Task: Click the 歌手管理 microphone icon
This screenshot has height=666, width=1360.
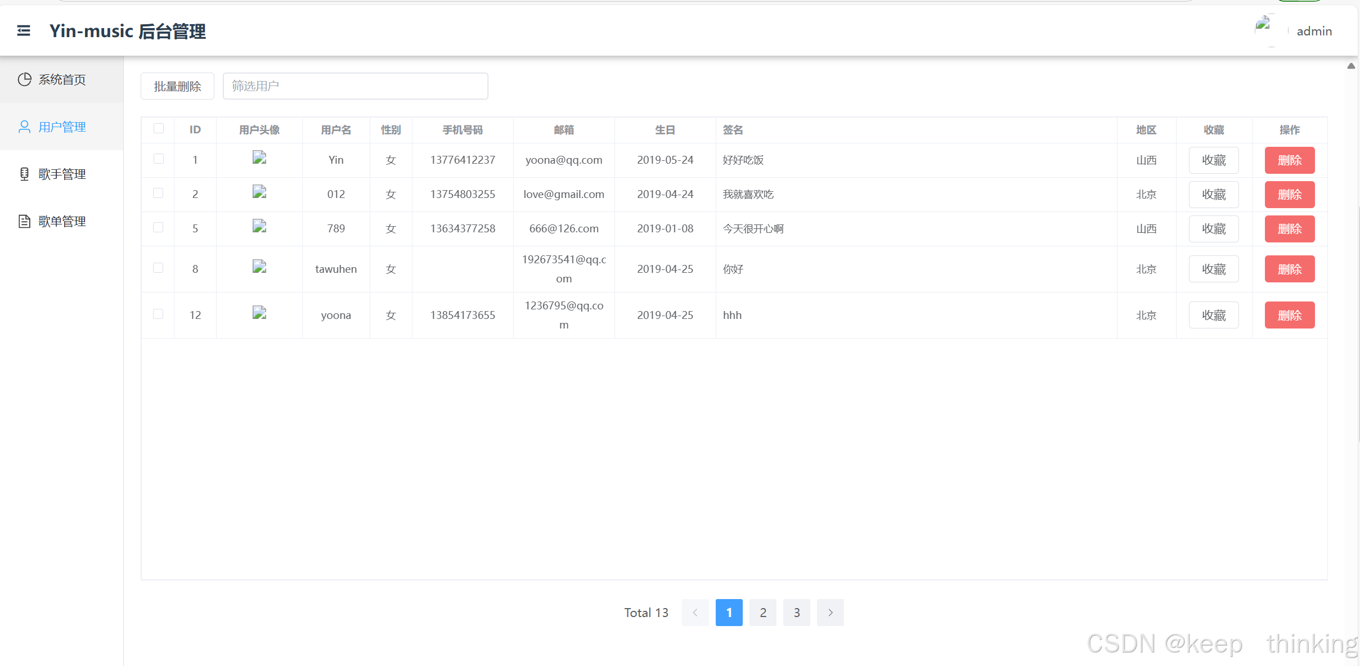Action: tap(24, 174)
